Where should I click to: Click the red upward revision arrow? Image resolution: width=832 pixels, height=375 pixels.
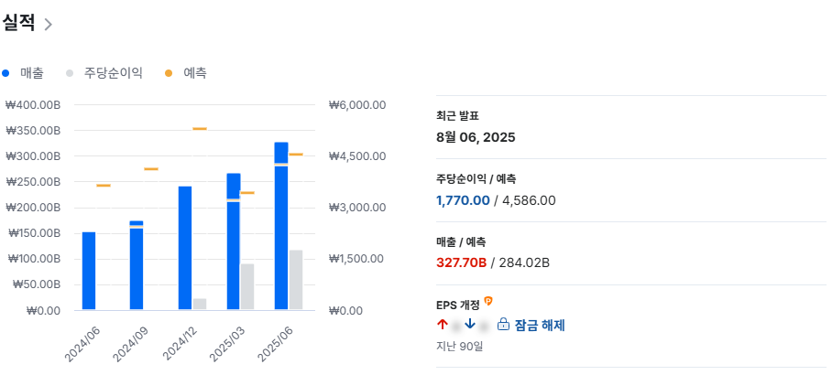tap(443, 325)
